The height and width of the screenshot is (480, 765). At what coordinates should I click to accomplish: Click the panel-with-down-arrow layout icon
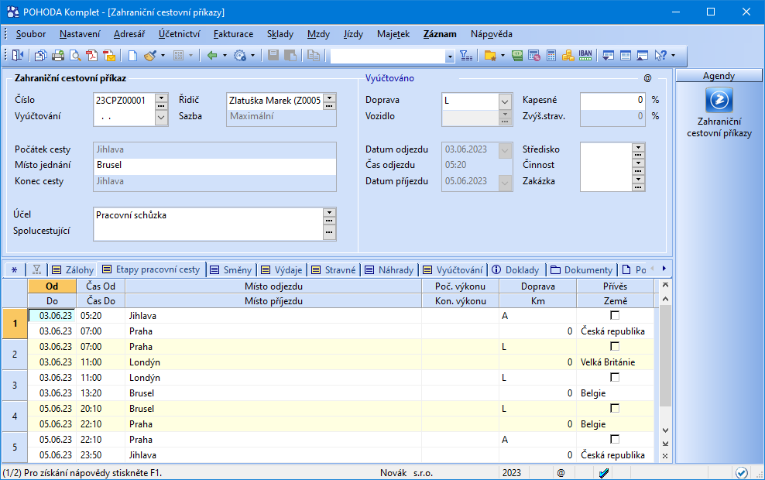608,55
